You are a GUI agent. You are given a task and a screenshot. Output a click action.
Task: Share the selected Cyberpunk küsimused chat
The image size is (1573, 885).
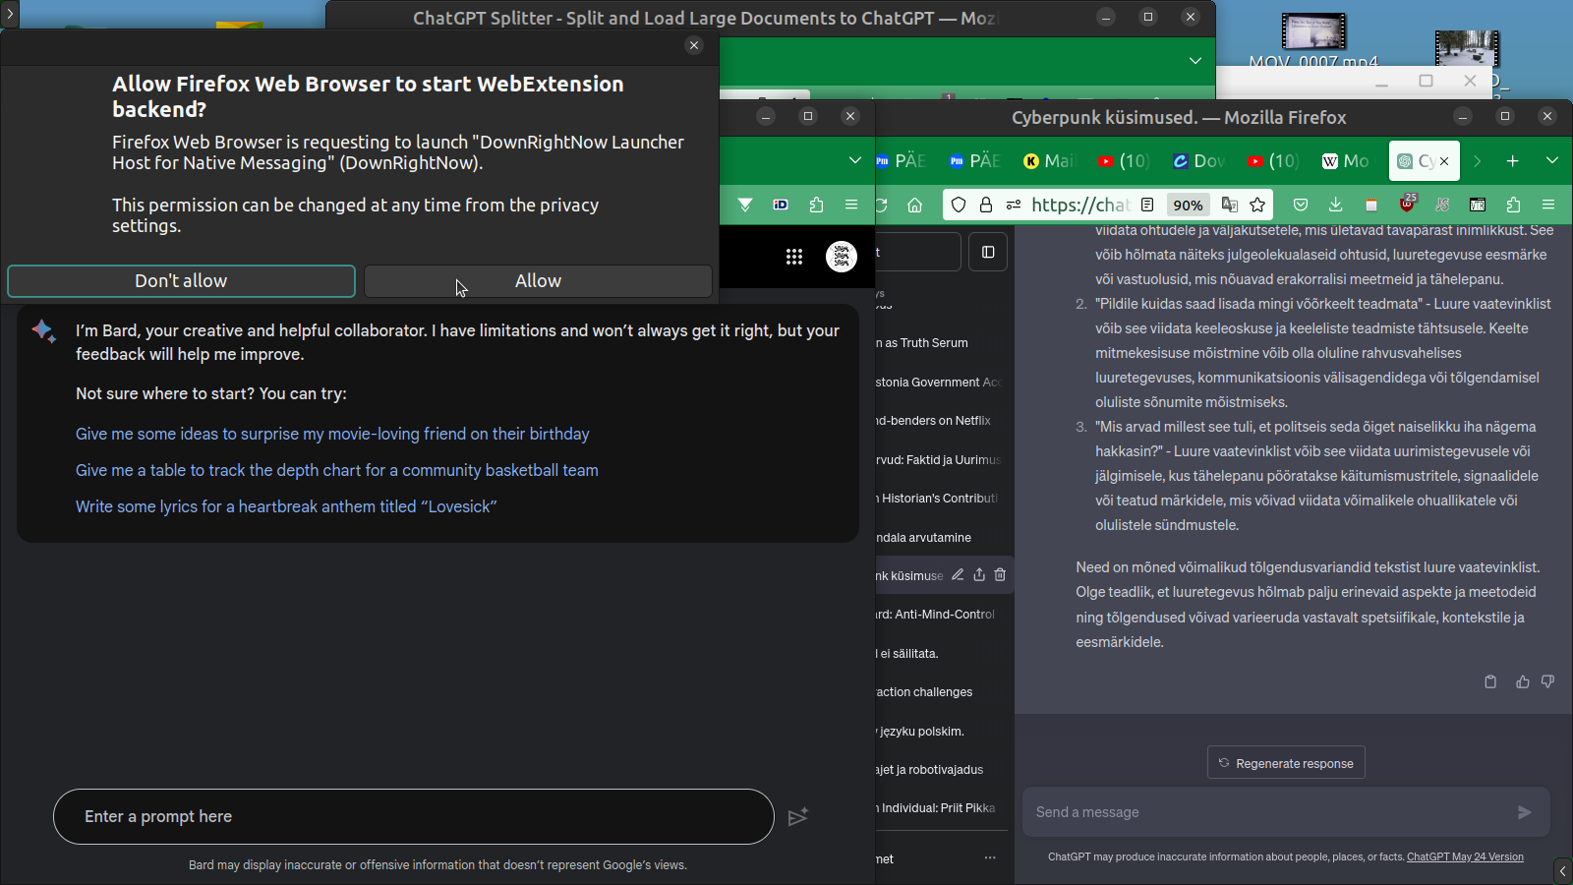979,575
